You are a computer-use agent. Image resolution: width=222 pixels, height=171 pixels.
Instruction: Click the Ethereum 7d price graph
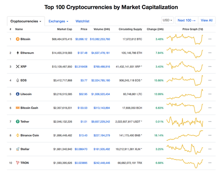[185, 53]
